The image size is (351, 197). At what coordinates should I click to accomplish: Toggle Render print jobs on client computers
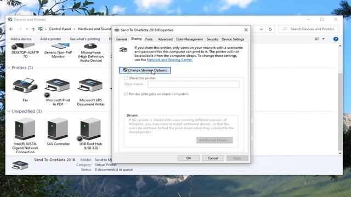(x=126, y=94)
